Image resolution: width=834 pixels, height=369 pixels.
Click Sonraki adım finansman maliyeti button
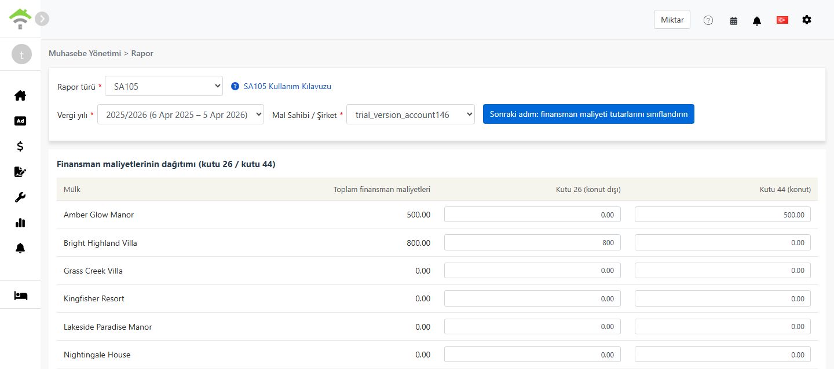click(x=588, y=114)
